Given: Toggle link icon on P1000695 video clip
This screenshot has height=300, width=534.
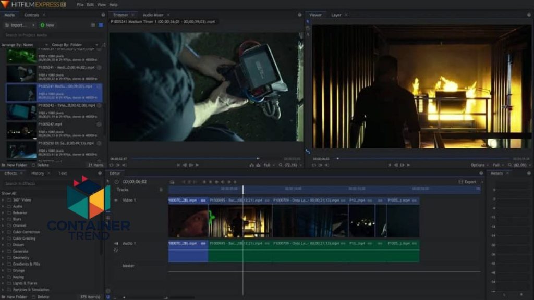Looking at the screenshot, I should point(267,201).
